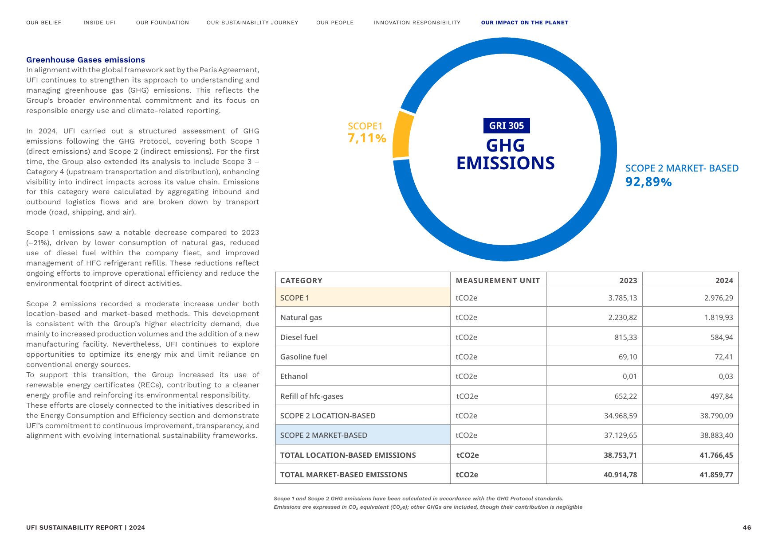
Task: Click the Natural gas row label
Action: point(301,317)
